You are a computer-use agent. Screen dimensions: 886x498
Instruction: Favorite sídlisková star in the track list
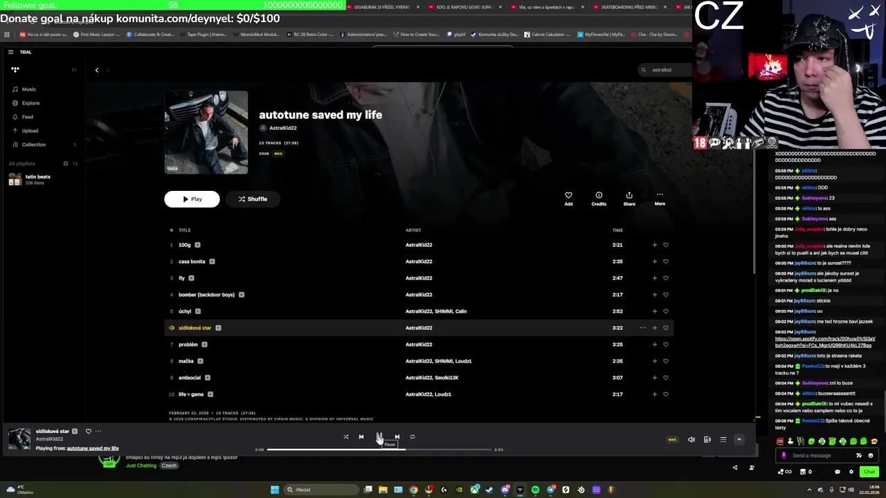click(666, 328)
